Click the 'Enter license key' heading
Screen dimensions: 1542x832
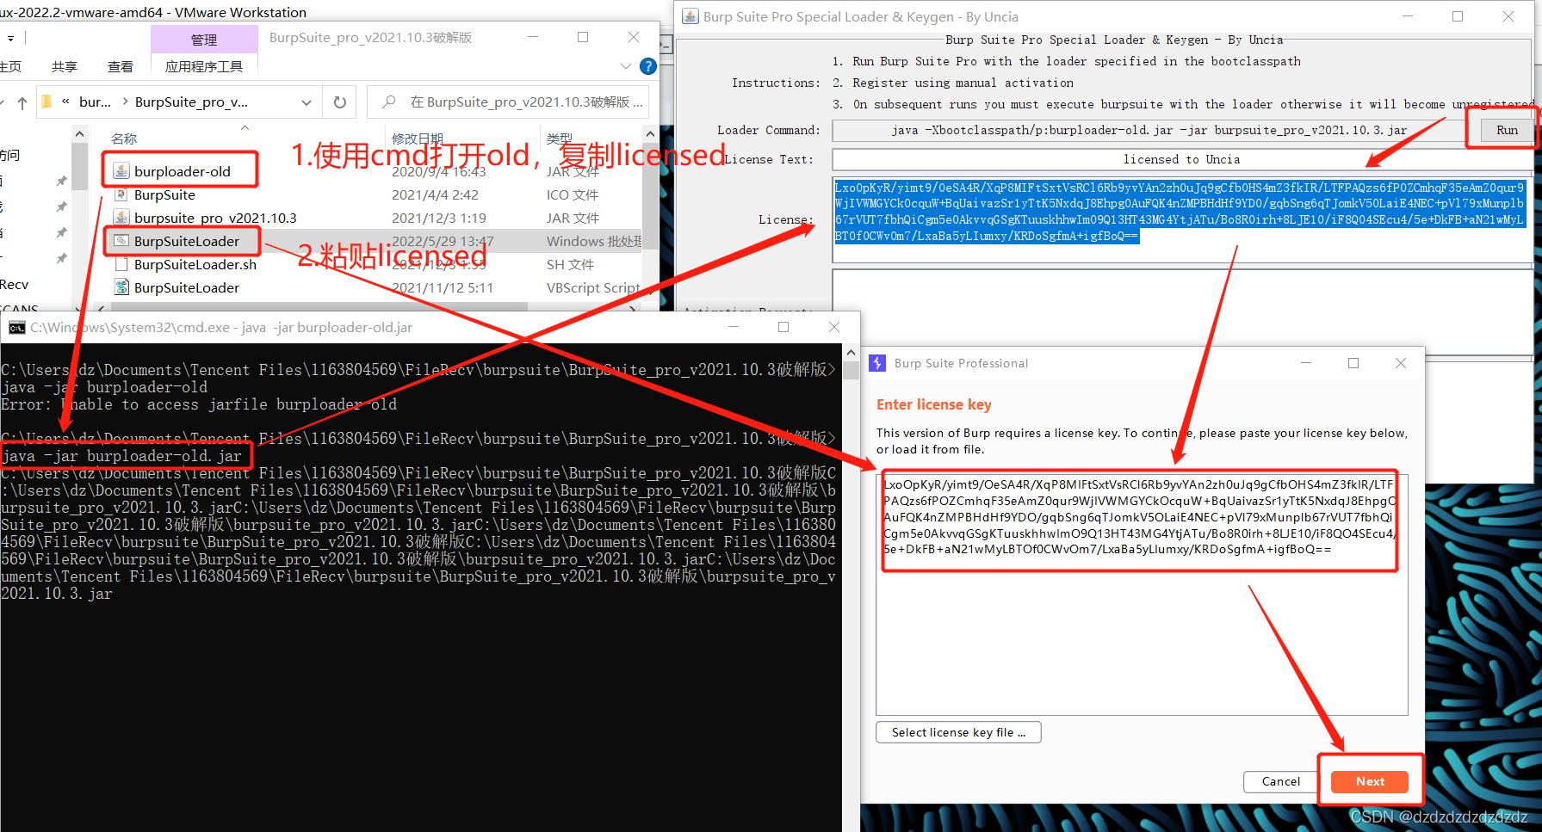coord(934,404)
